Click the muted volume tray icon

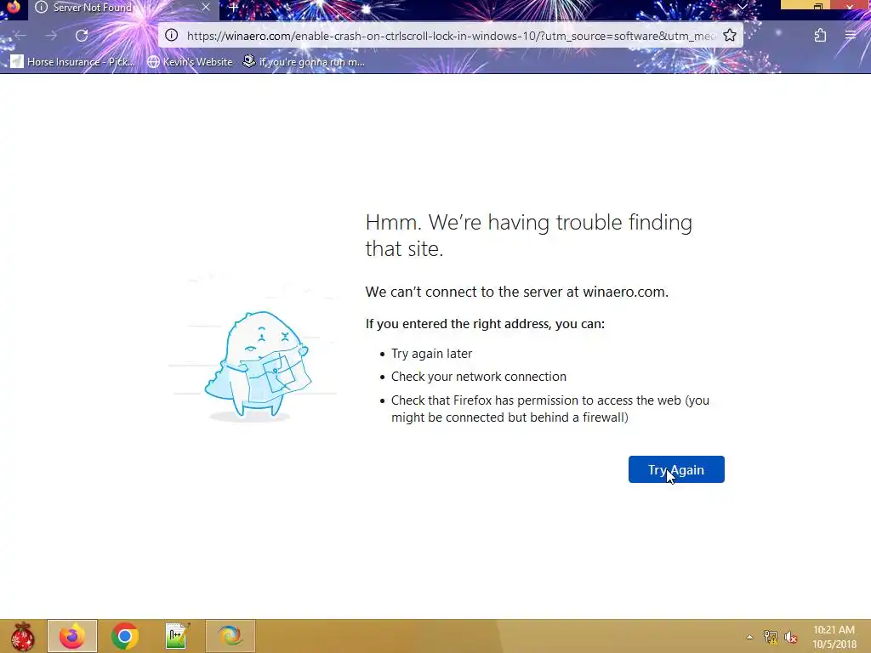click(x=790, y=637)
